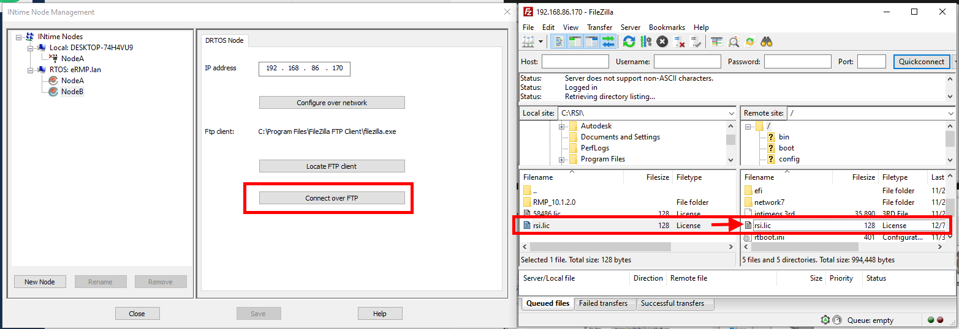Refresh the file and folder lists
Image resolution: width=959 pixels, height=329 pixels.
point(629,42)
